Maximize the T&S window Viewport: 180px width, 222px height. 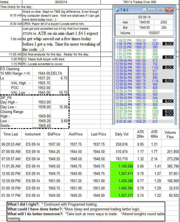pyautogui.click(x=160, y=10)
